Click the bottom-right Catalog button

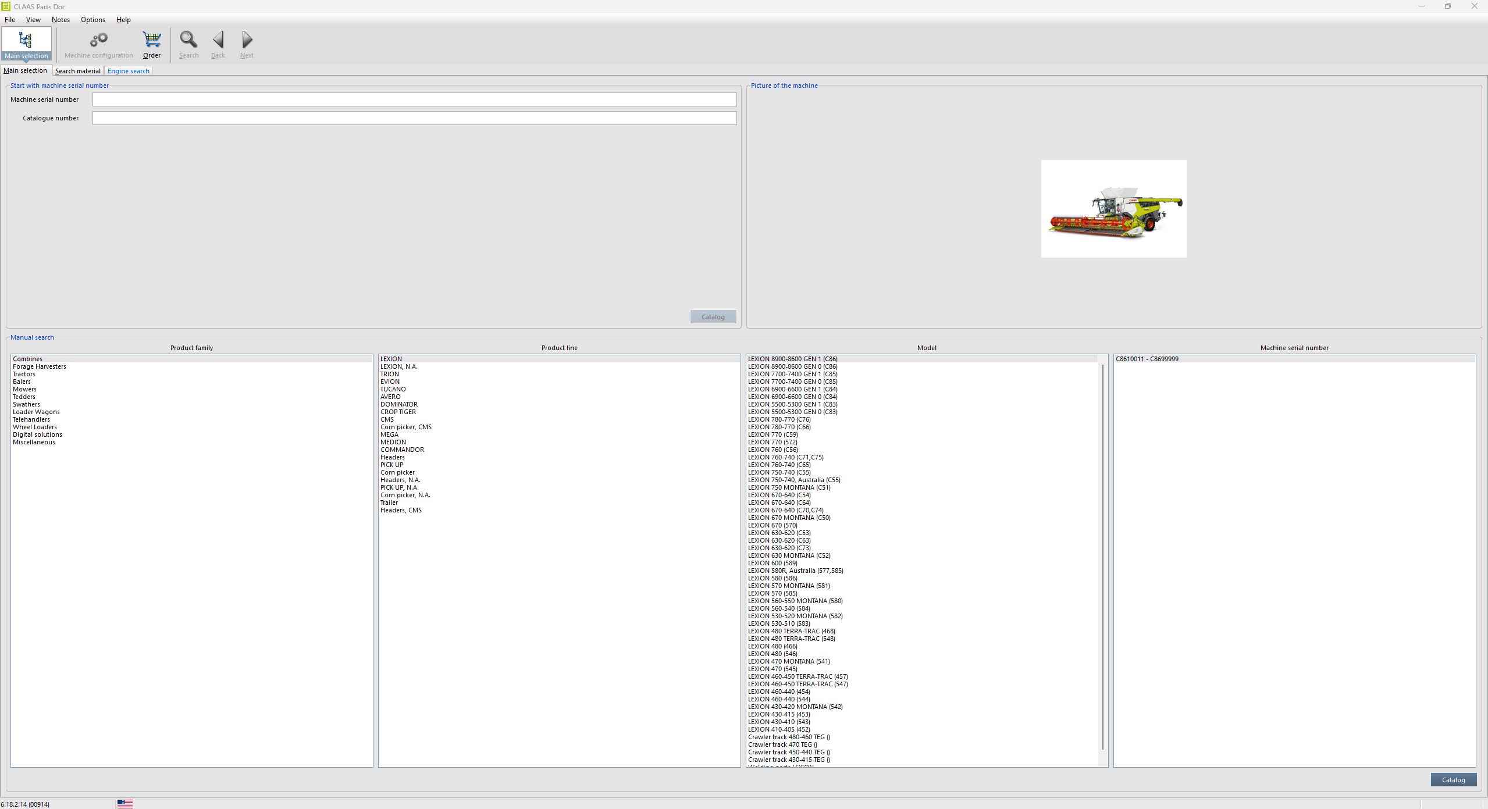1453,780
